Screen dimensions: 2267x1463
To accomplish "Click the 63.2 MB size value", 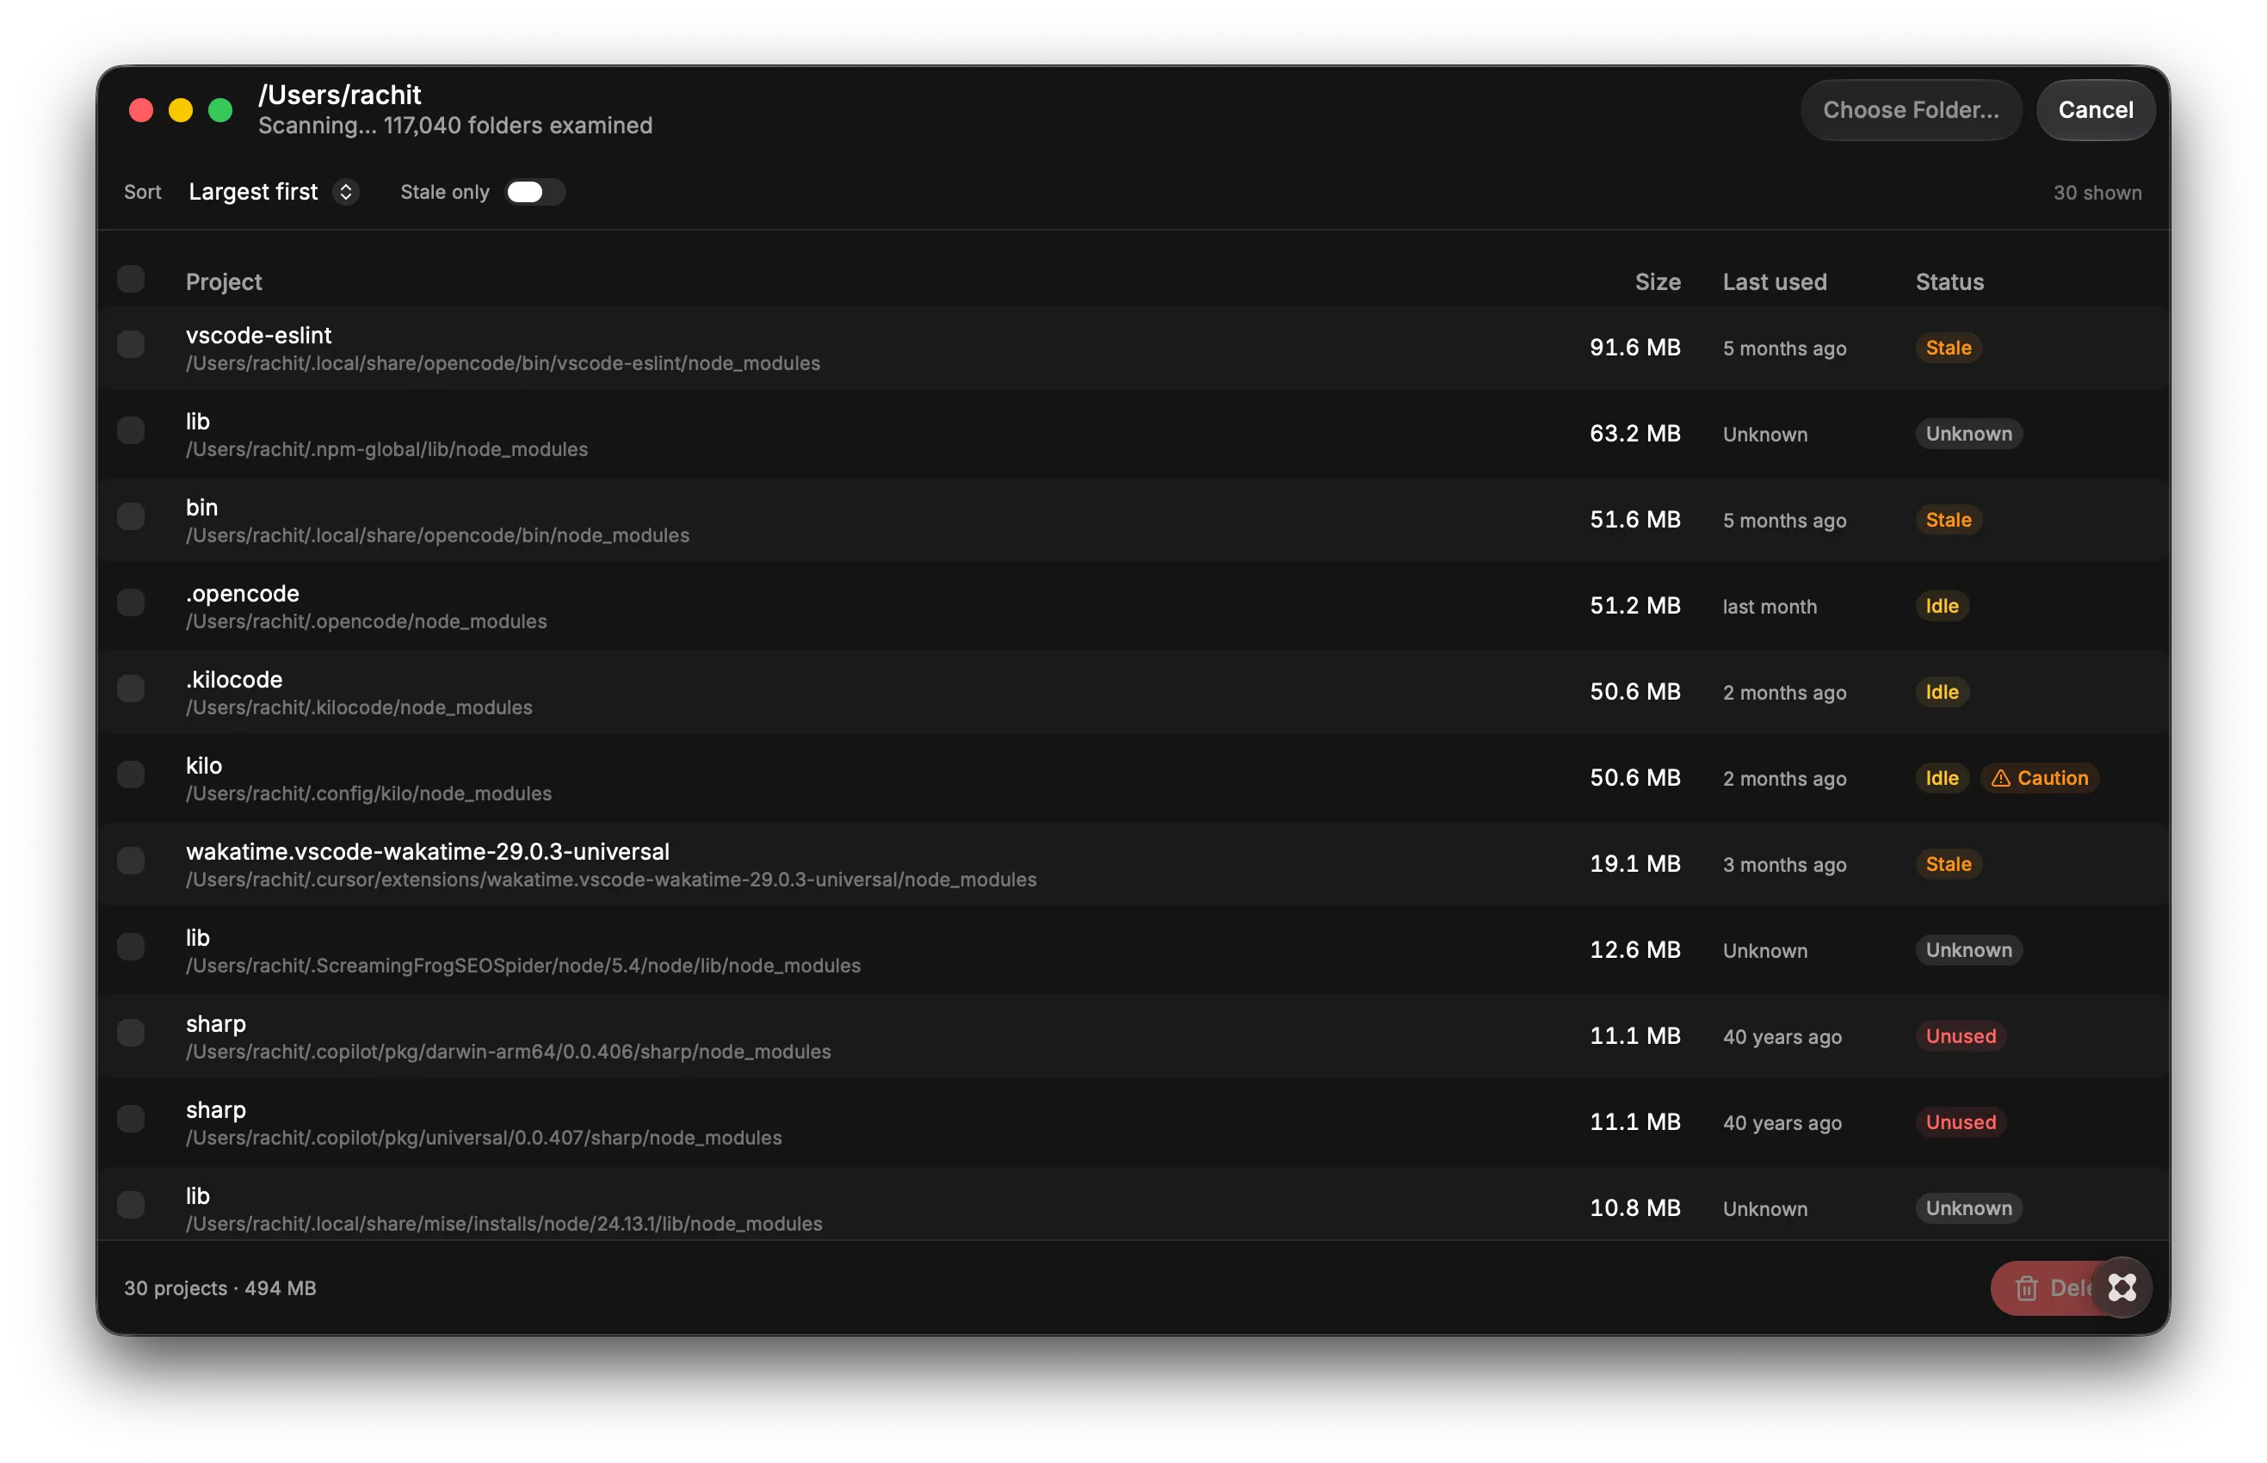I will coord(1634,433).
